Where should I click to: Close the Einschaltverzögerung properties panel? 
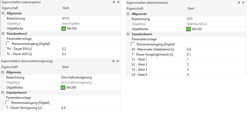click(118, 61)
